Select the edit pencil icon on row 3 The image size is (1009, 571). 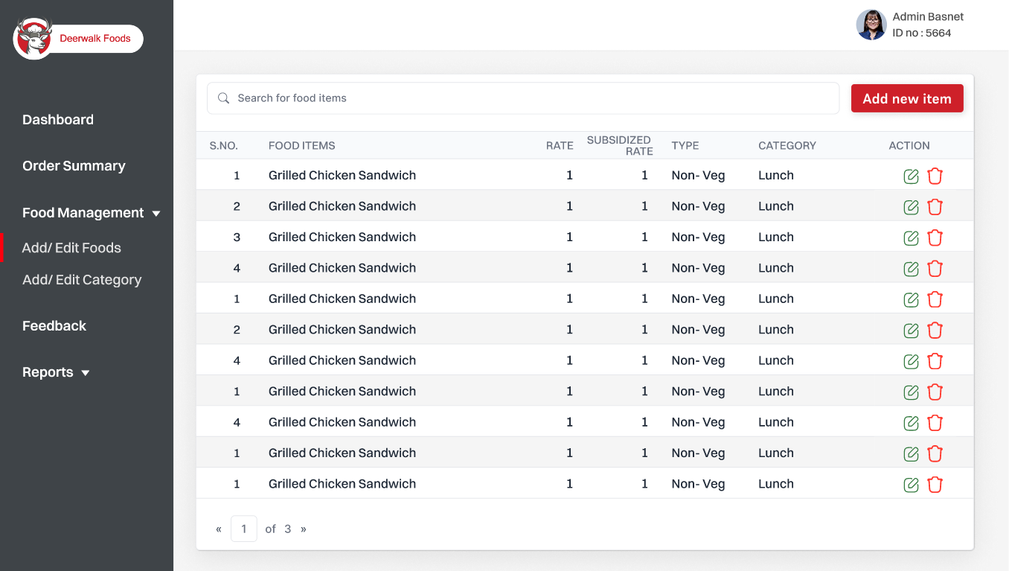[911, 237]
